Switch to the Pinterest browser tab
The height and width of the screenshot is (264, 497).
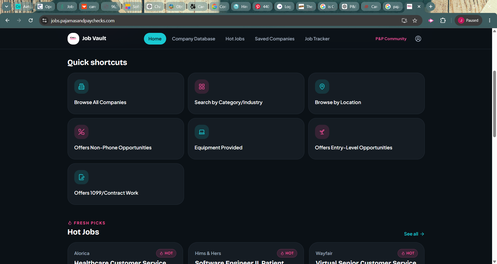(262, 6)
